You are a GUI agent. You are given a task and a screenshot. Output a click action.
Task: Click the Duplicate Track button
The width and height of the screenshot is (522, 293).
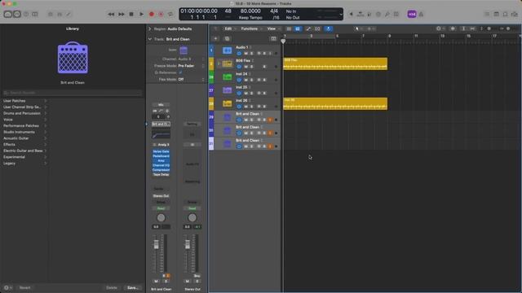point(227,39)
